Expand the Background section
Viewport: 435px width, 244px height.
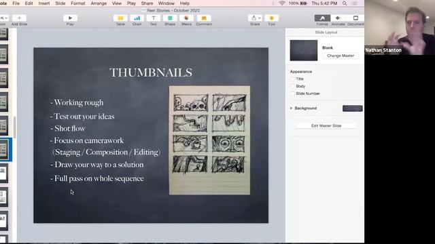[x=291, y=108]
